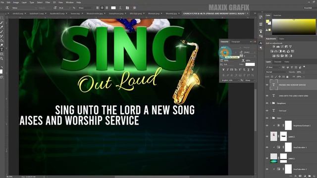Switch to the Channels tab

tap(277, 62)
